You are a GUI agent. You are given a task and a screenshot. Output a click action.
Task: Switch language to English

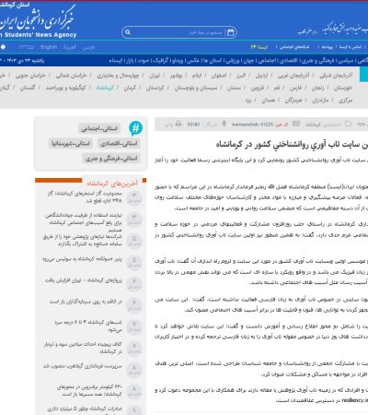pyautogui.click(x=49, y=47)
